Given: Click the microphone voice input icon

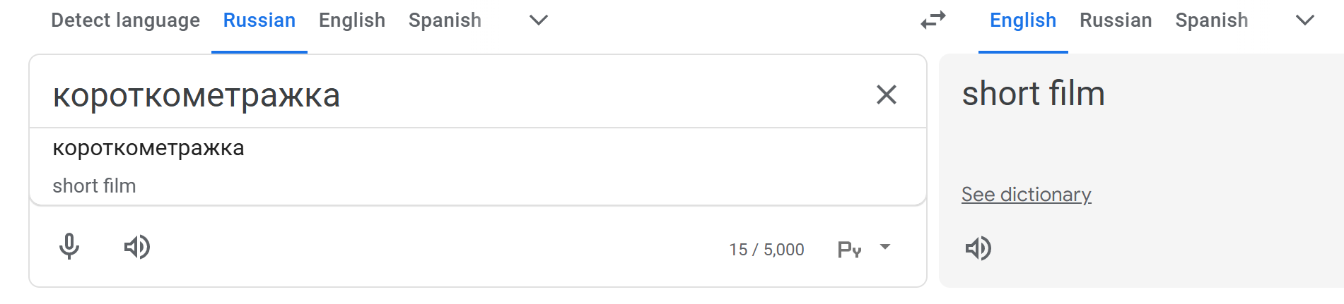Looking at the screenshot, I should 69,247.
